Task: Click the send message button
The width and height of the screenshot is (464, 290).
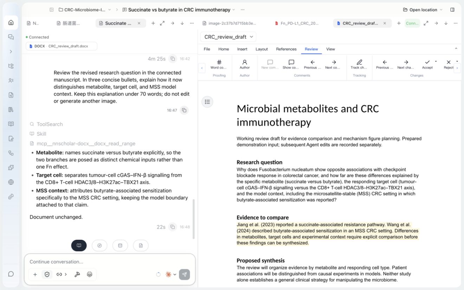Action: [184, 275]
